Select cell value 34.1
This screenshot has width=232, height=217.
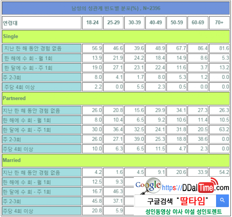[x=177, y=110]
